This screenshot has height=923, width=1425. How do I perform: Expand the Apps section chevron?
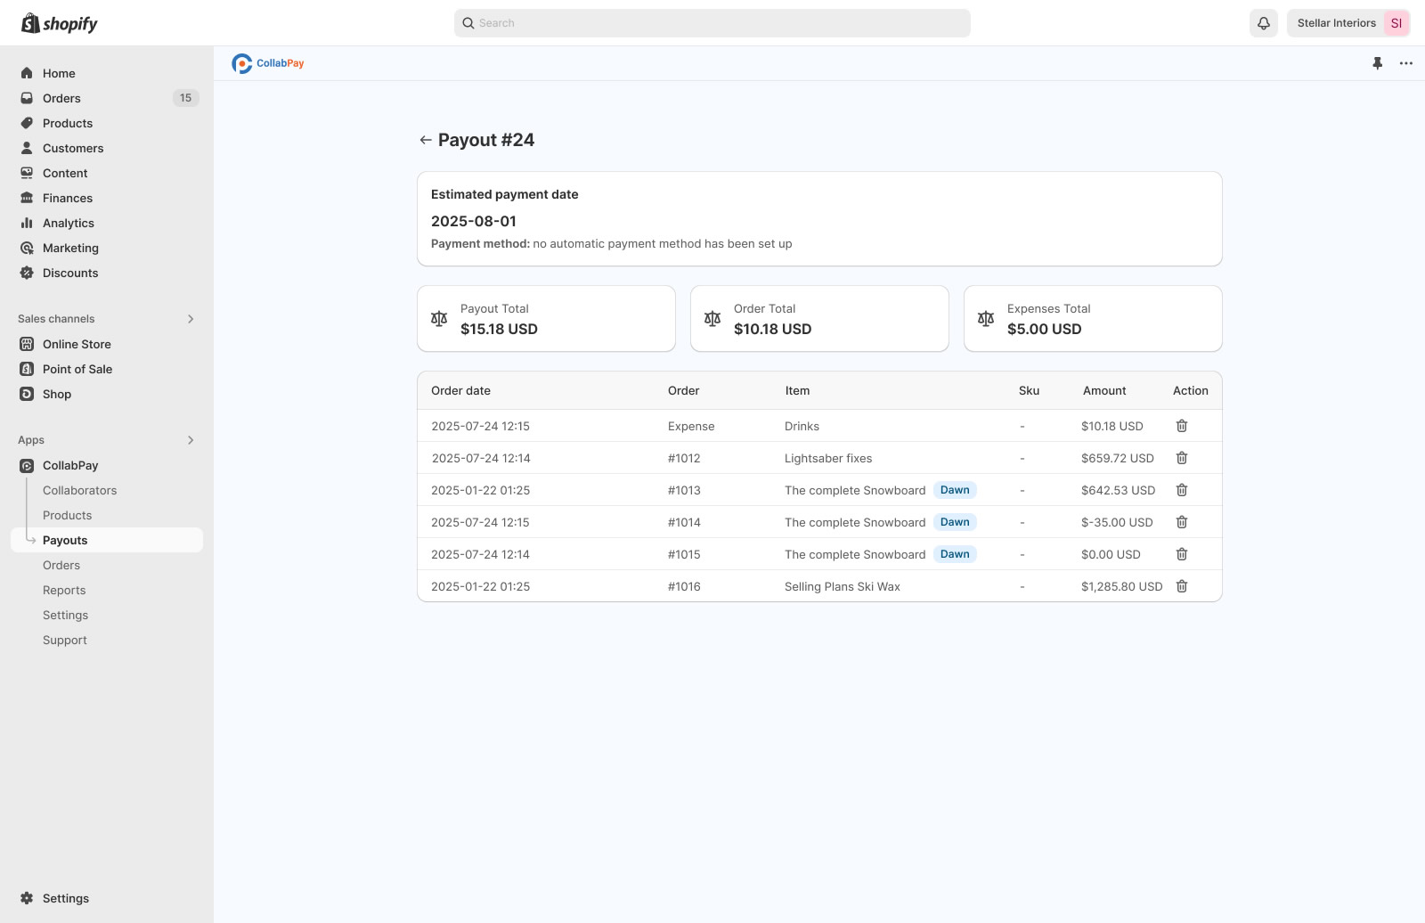pos(191,440)
